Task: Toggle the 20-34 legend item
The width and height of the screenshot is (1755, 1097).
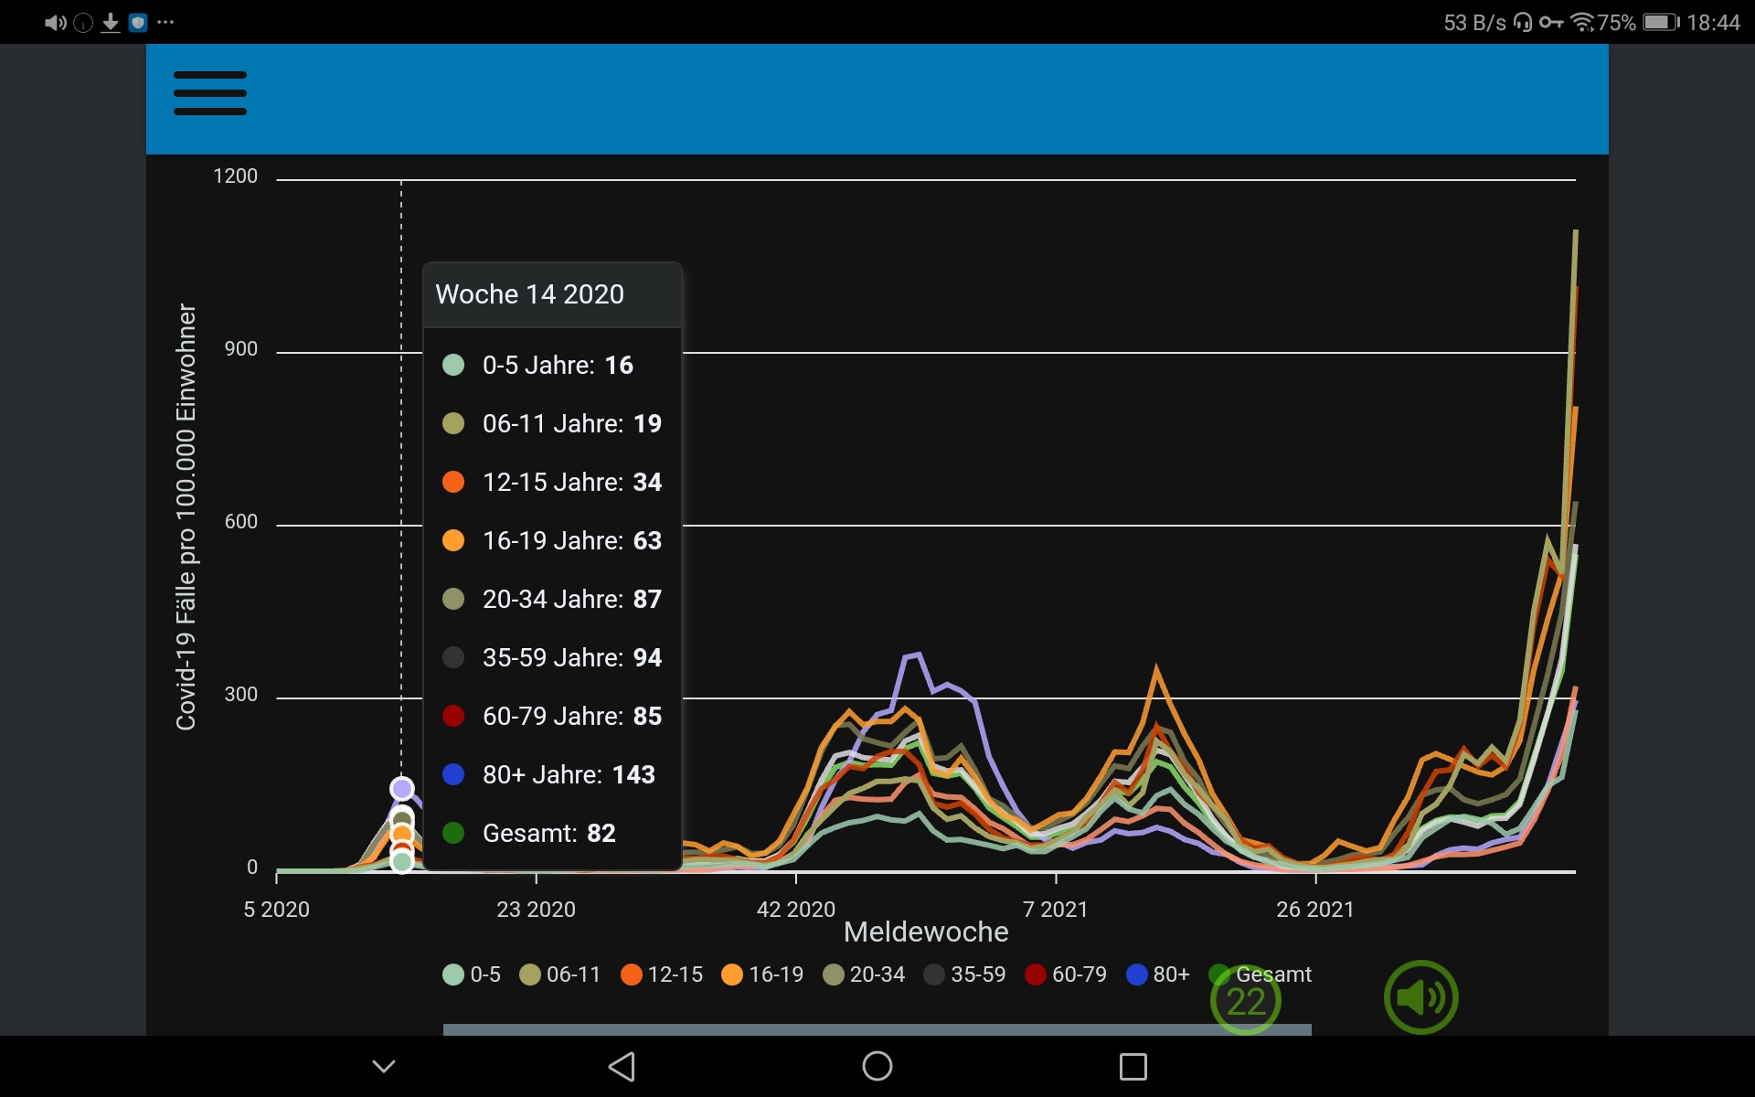Action: pyautogui.click(x=864, y=975)
